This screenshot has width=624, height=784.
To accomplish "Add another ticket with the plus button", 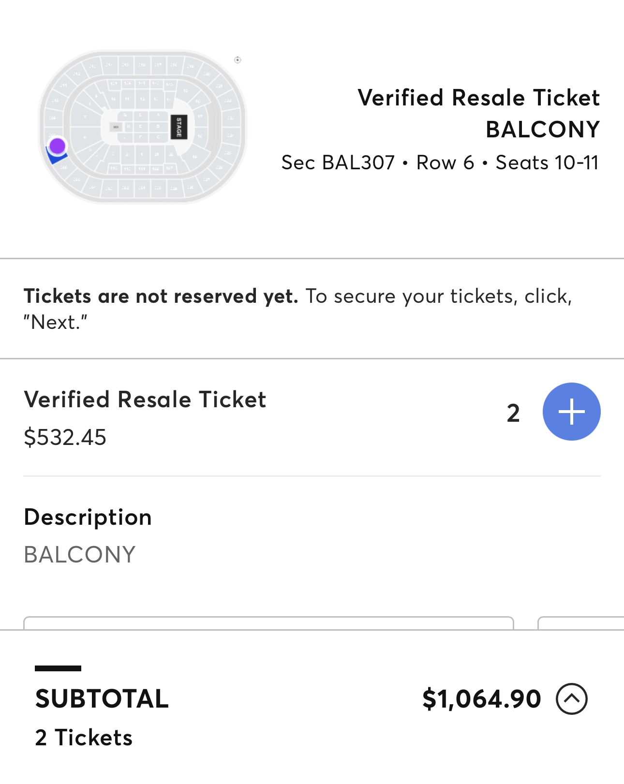I will 571,412.
